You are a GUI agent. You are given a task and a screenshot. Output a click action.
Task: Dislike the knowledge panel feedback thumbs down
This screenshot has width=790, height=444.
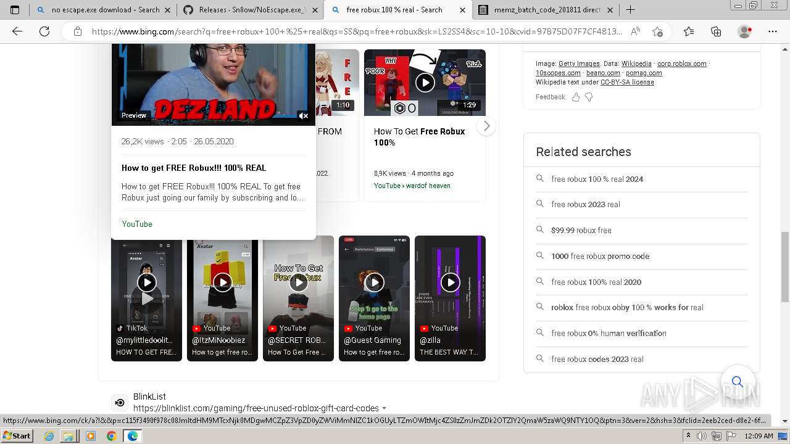pyautogui.click(x=589, y=97)
